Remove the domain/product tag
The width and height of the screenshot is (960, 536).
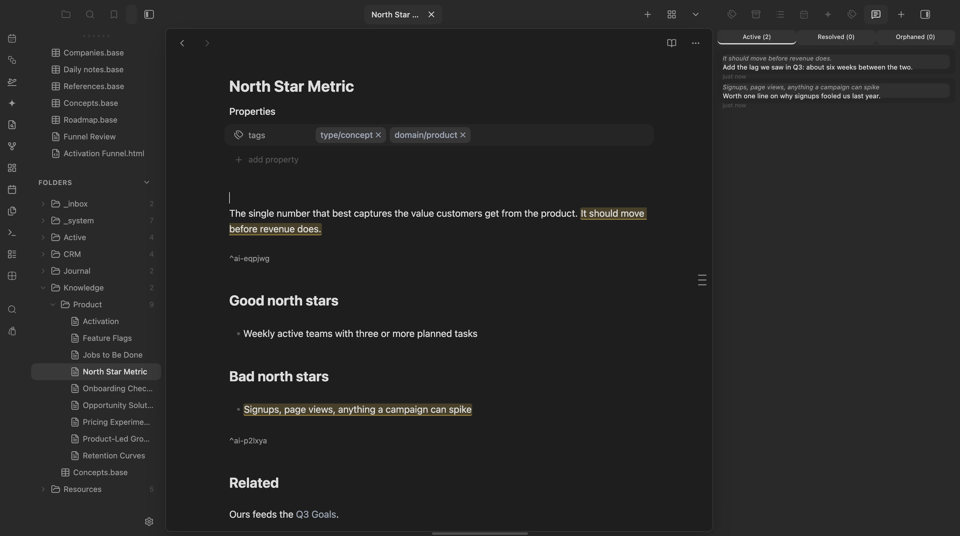click(x=463, y=135)
